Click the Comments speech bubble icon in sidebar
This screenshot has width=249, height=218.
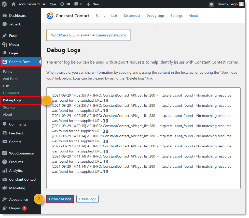5,124
